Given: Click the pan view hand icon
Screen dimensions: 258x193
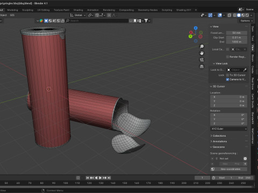Looking at the screenshot, I should tap(202, 53).
